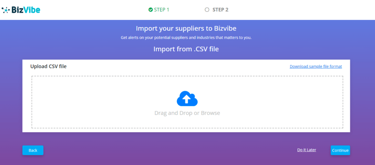Viewport: 375px width, 165px height.
Task: Click the Import your suppliers to Bizvibe heading
Action: tap(186, 28)
